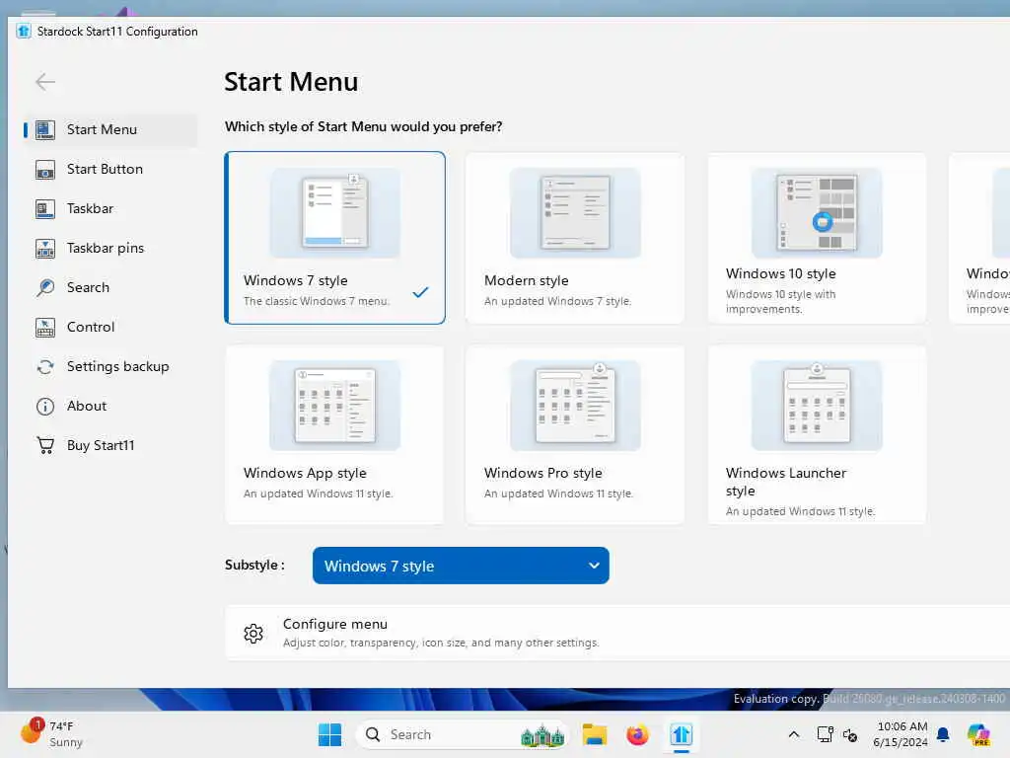Click the Configure menu gear icon

253,634
